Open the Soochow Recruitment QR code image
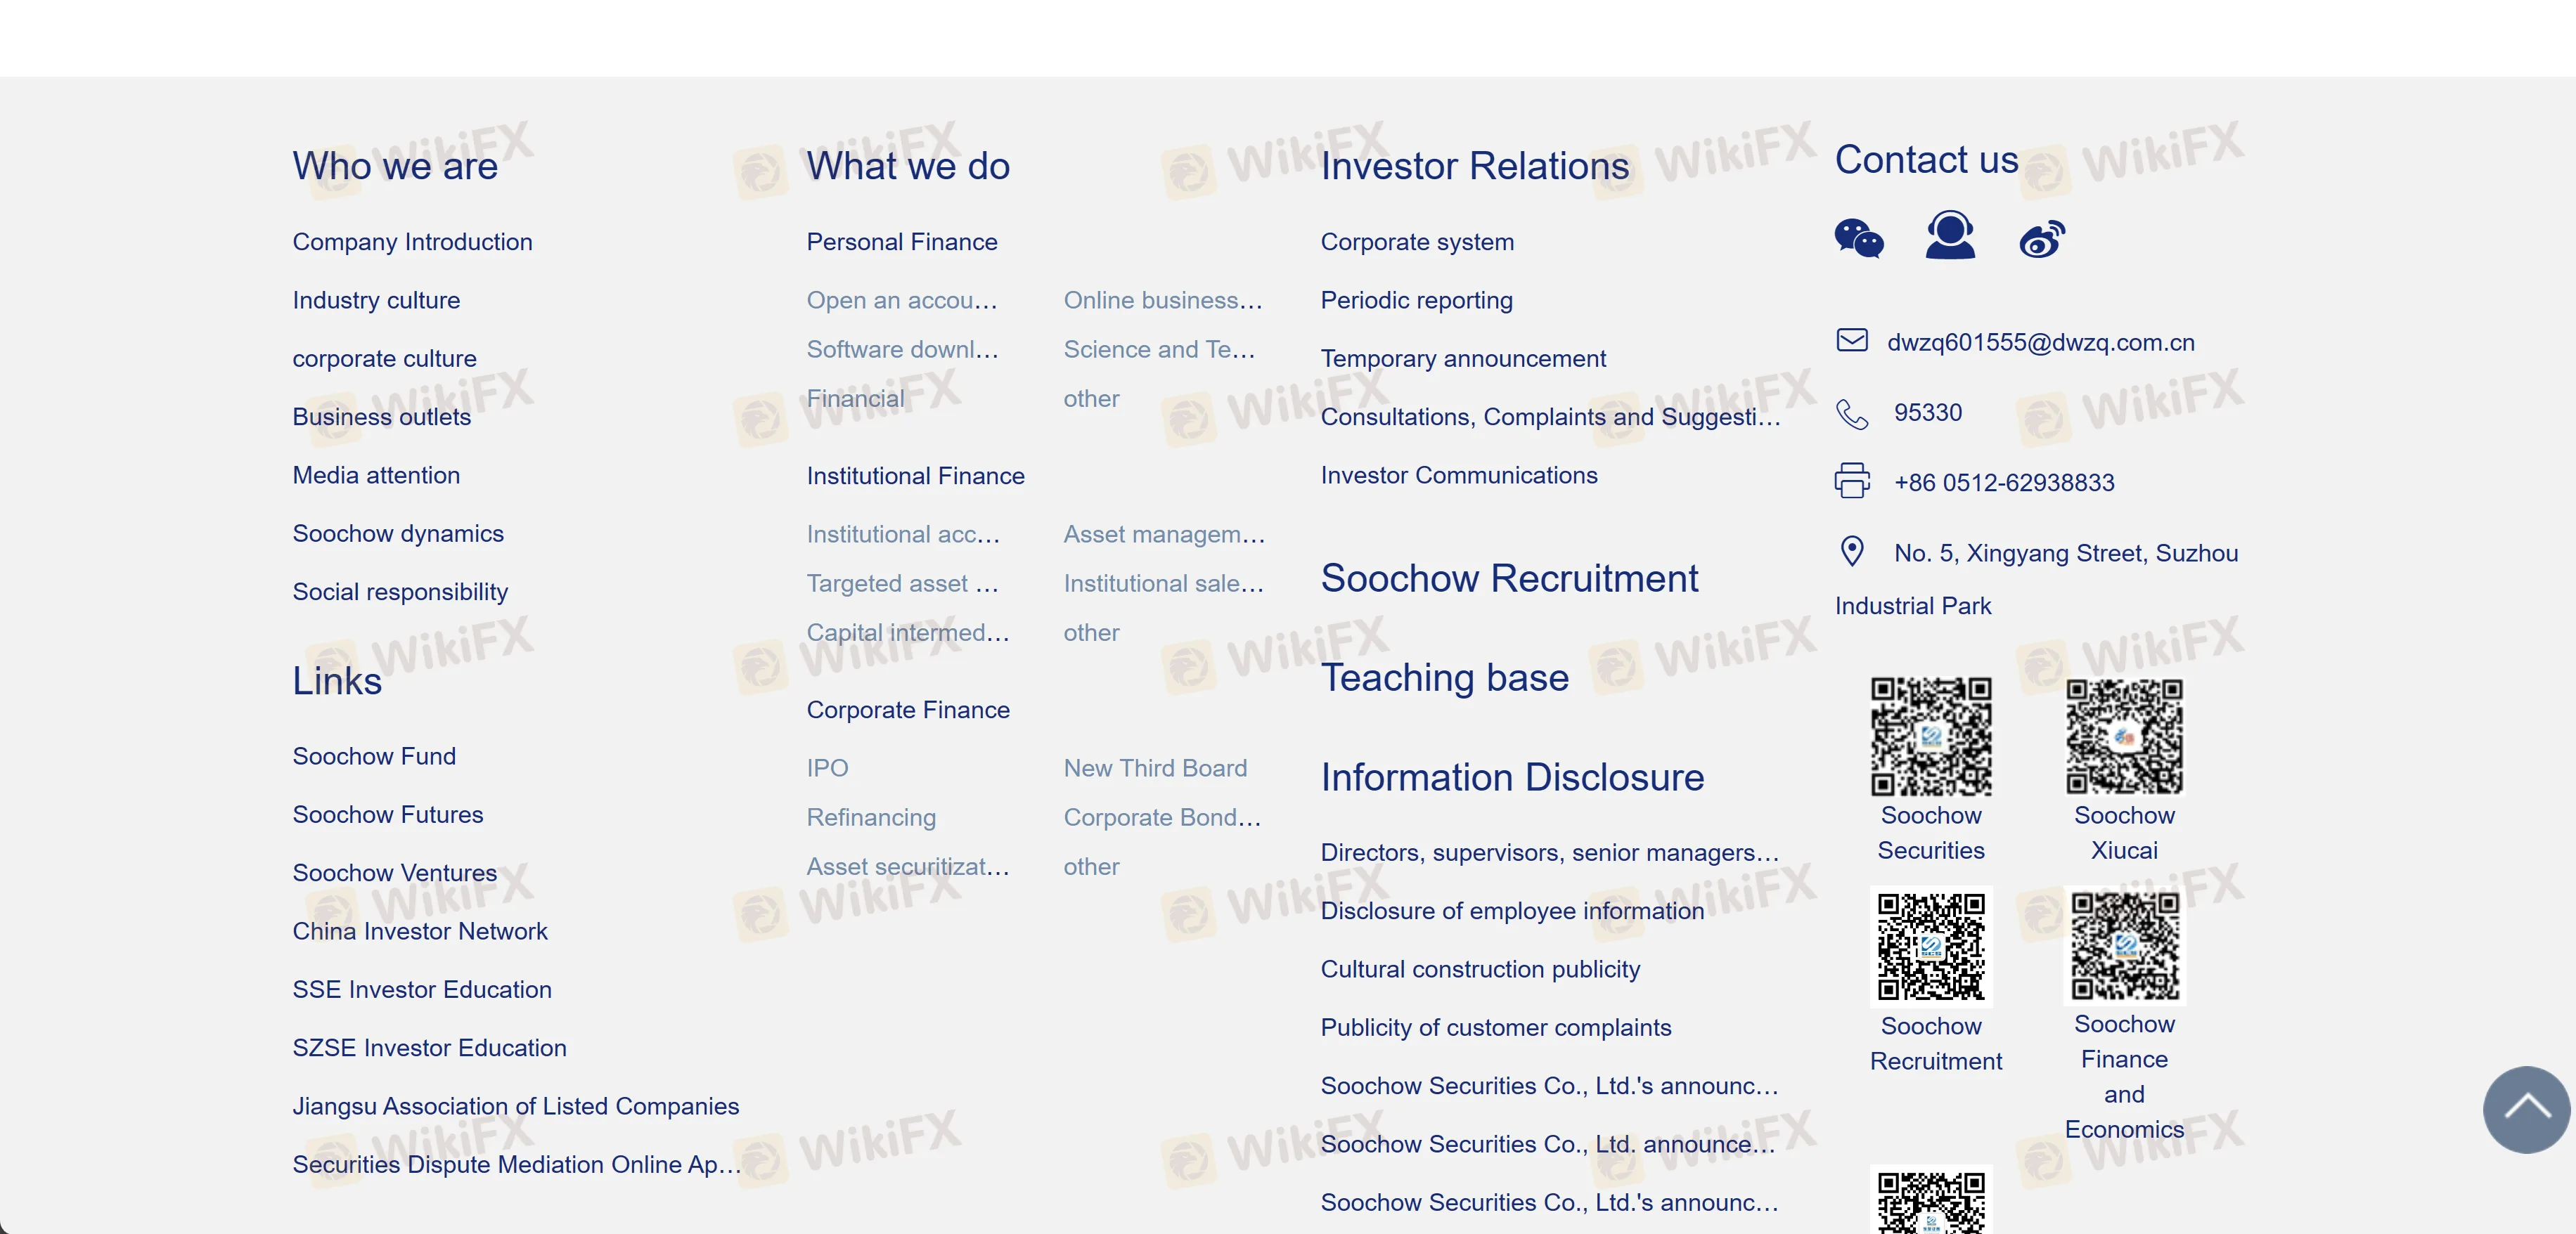Screen dimensions: 2576x1234 point(1930,947)
